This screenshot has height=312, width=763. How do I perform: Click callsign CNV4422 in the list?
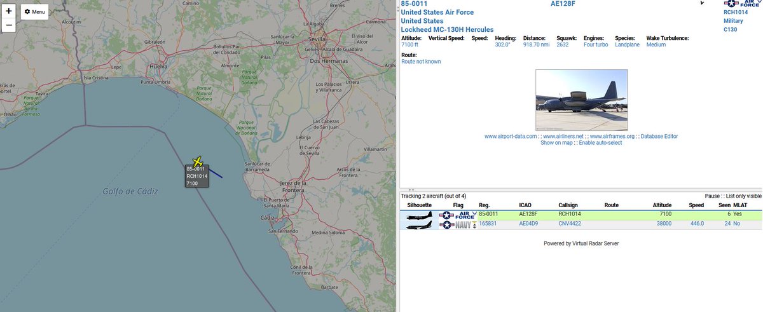[570, 224]
